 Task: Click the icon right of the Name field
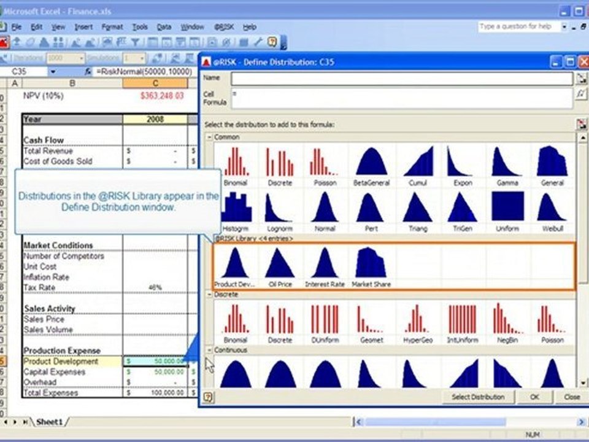coord(582,78)
